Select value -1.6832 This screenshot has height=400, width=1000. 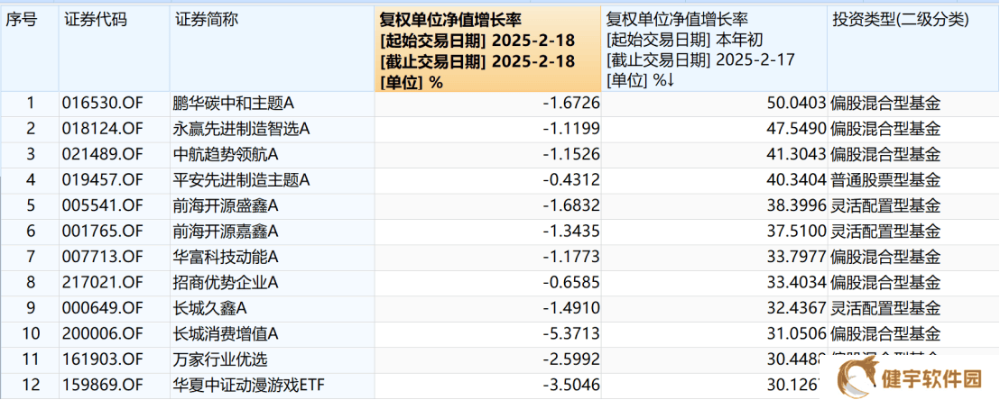tap(571, 205)
